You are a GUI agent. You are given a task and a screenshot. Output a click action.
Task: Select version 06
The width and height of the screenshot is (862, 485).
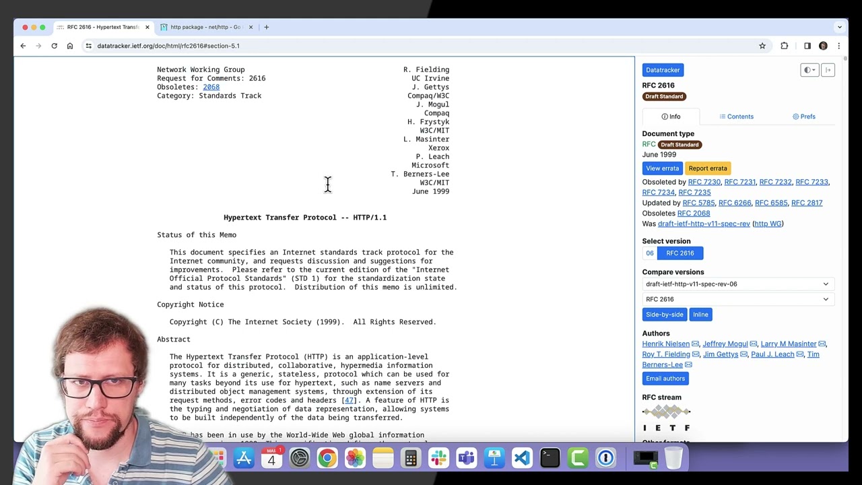(650, 253)
